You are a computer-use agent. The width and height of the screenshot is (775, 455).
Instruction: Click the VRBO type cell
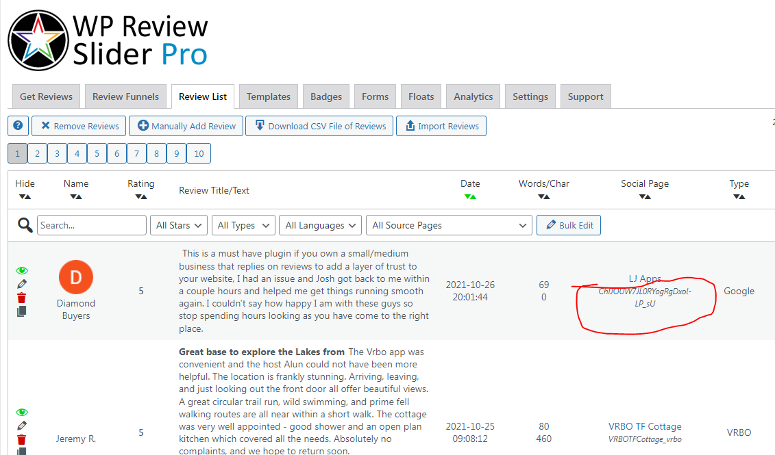(739, 433)
